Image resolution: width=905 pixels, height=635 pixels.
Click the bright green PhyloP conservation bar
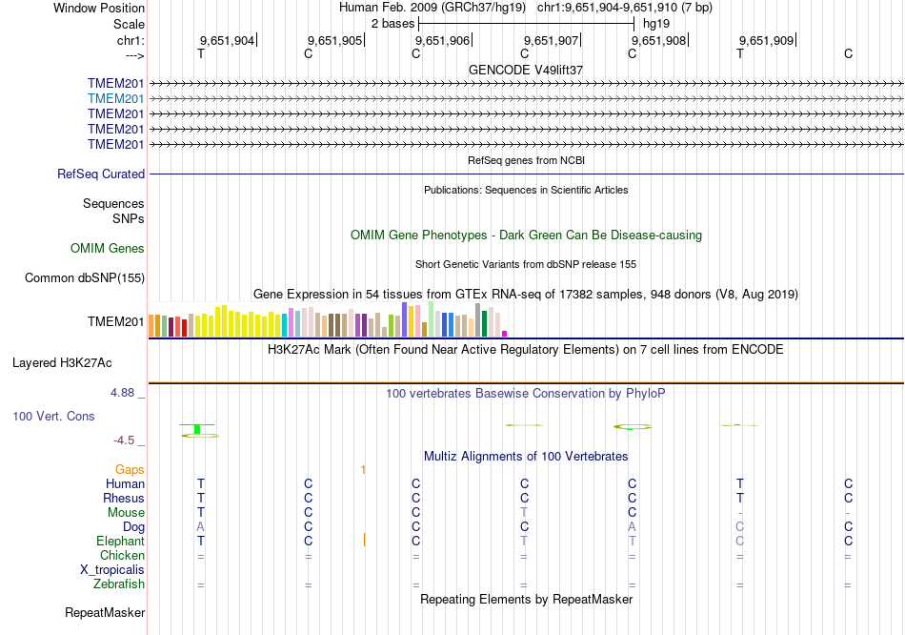coord(197,429)
